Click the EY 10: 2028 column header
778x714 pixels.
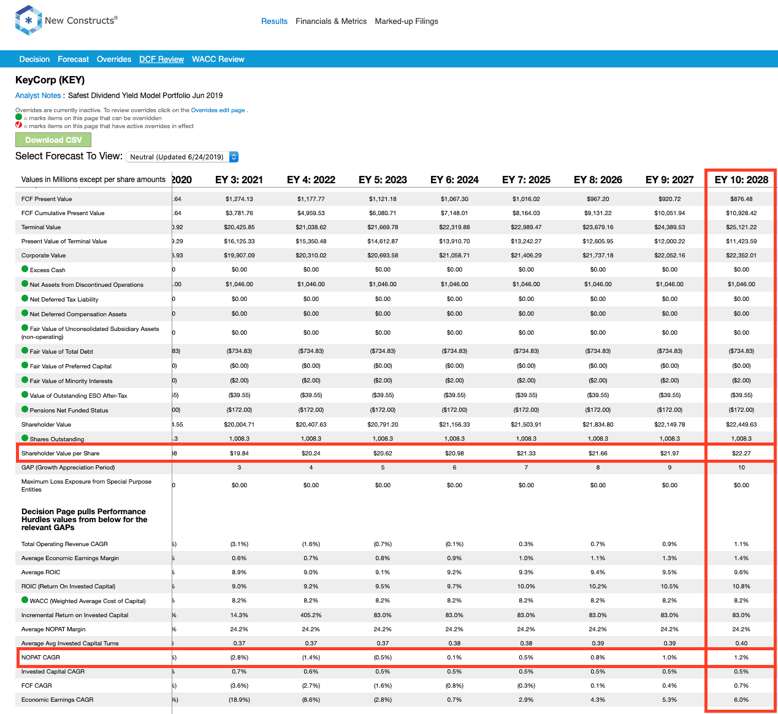pyautogui.click(x=741, y=180)
